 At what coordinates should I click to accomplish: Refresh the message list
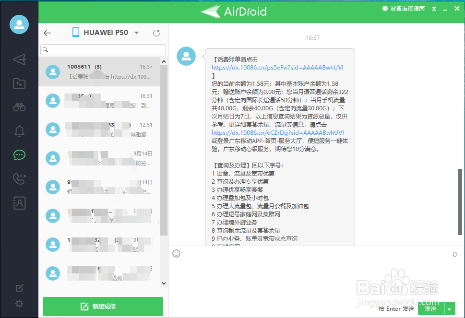[x=156, y=33]
